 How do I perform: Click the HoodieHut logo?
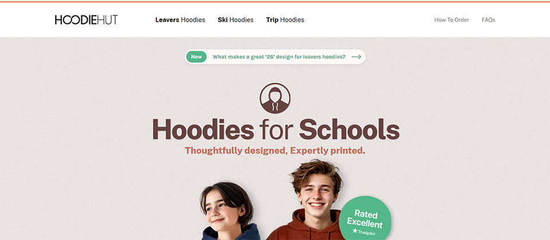point(86,20)
